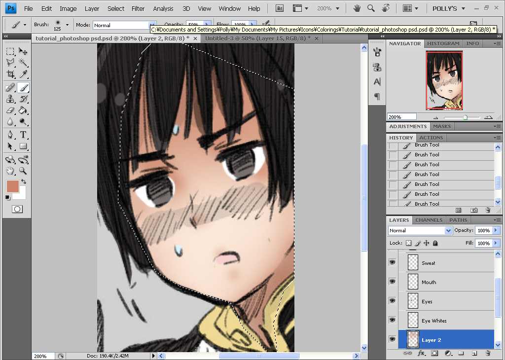Select the Clone Stamp tool

[10, 99]
